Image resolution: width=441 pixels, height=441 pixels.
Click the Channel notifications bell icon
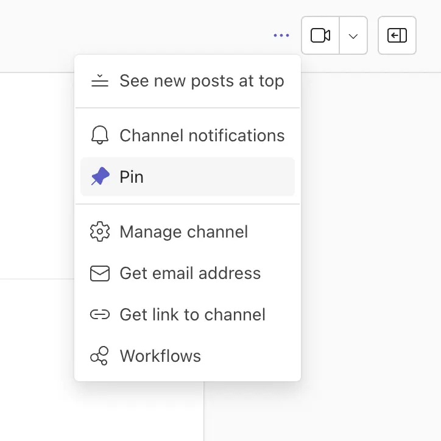point(100,135)
